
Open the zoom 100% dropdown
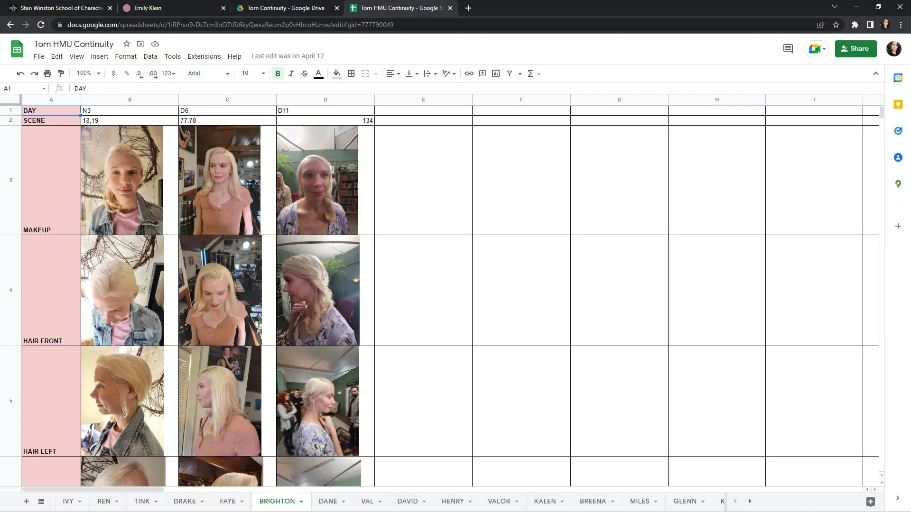(89, 73)
